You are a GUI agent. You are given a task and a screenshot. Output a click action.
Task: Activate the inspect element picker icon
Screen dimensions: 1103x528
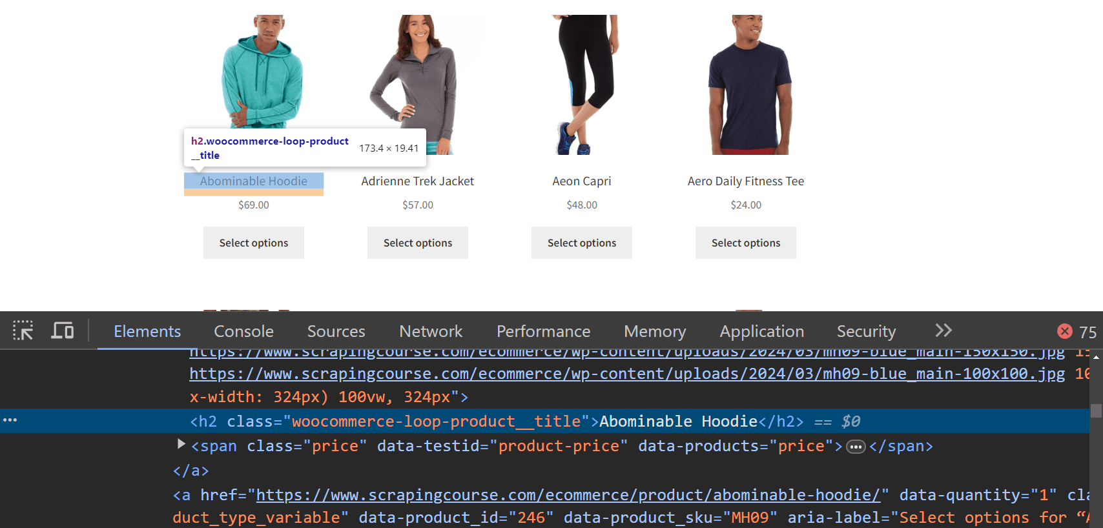pyautogui.click(x=23, y=330)
